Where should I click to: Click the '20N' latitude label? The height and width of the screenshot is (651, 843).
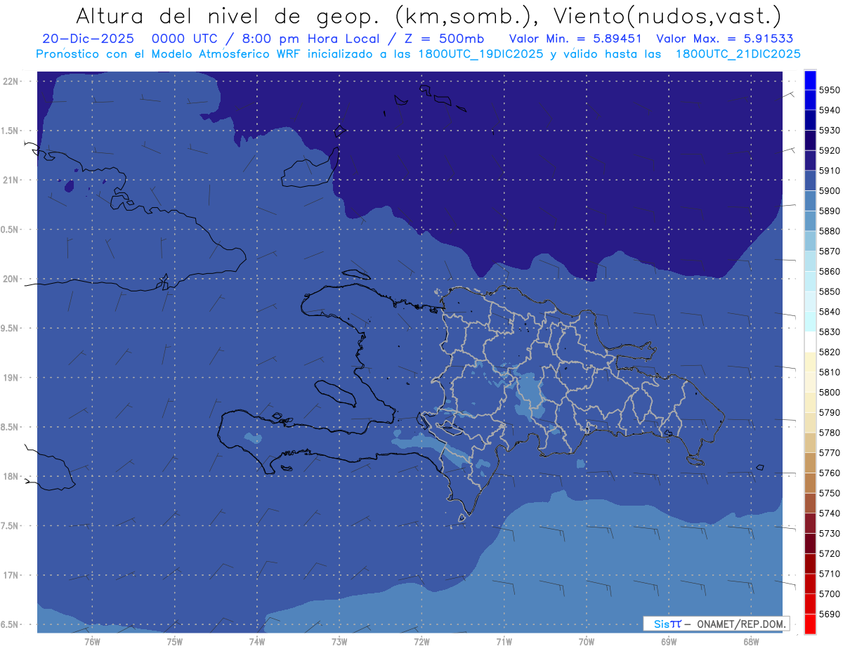[11, 279]
